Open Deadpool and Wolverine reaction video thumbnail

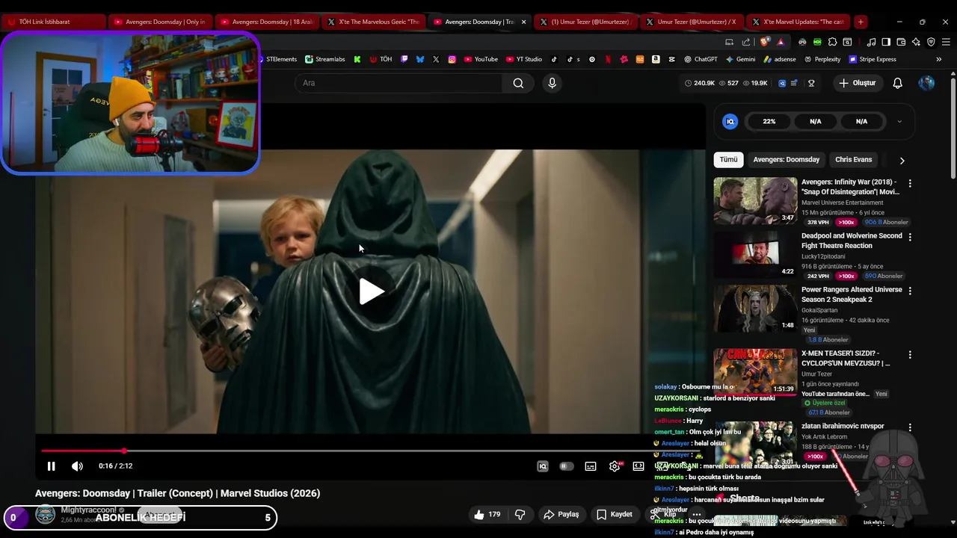755,254
